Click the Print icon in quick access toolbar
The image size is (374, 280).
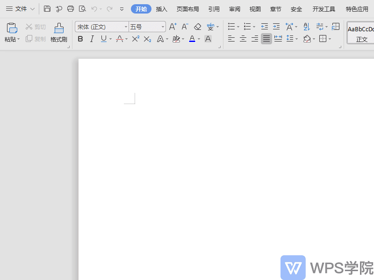point(71,9)
